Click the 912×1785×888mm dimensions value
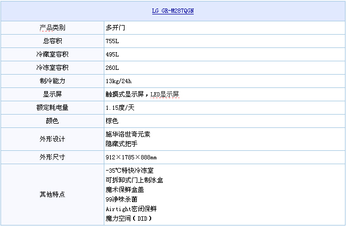This screenshot has height=226, width=346. click(131, 158)
